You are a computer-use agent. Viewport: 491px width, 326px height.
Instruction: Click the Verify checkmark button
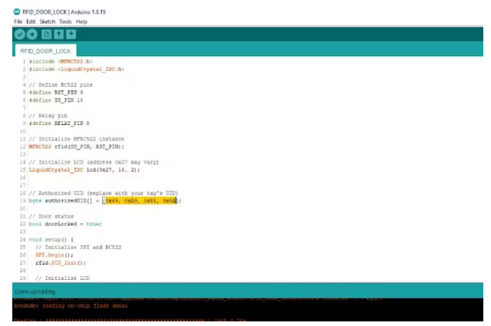click(19, 35)
